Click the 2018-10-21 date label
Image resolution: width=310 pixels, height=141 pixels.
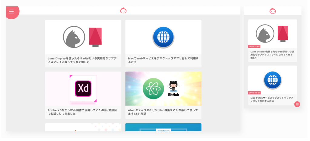[254, 93]
